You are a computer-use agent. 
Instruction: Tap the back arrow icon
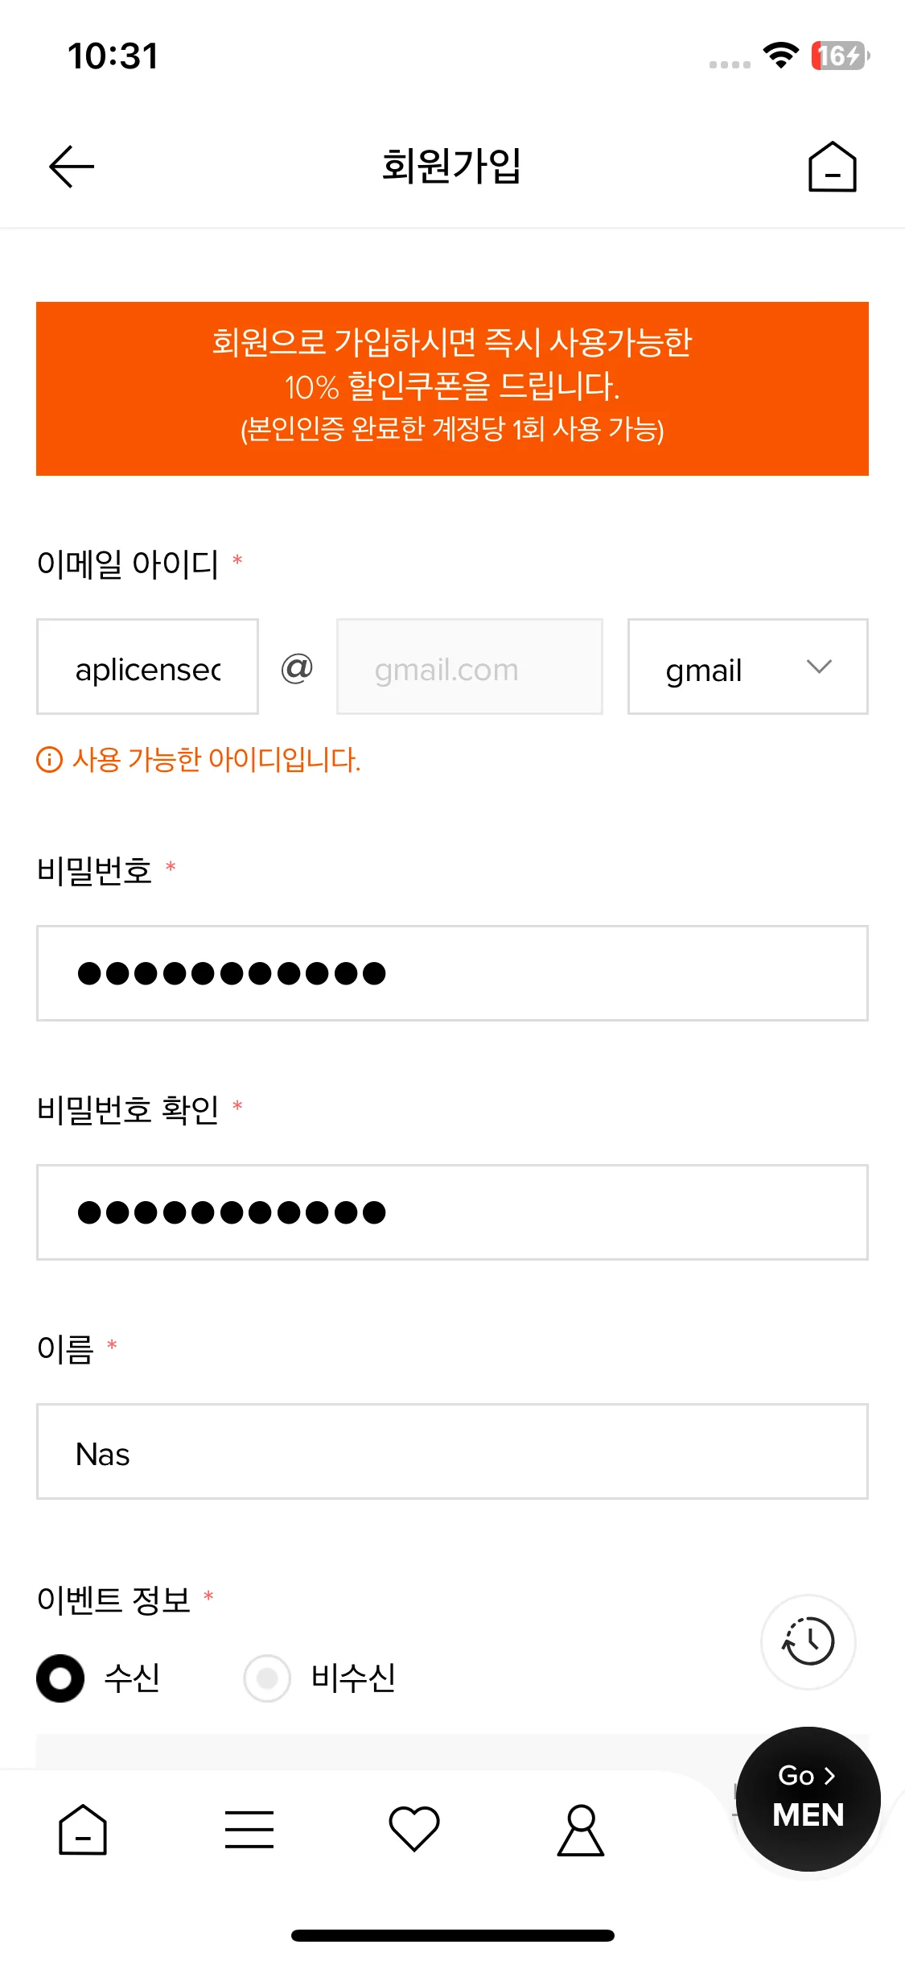[72, 167]
